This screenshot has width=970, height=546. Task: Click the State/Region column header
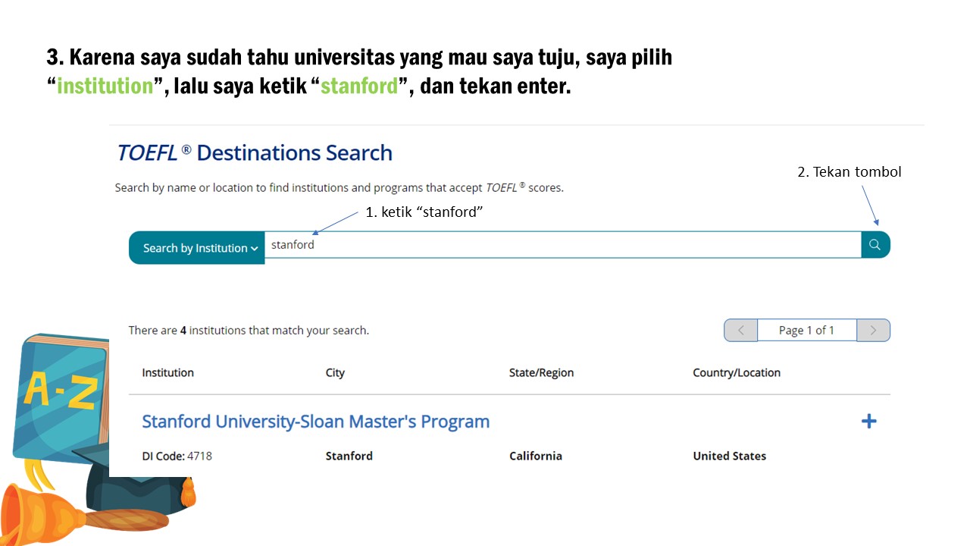click(x=541, y=372)
